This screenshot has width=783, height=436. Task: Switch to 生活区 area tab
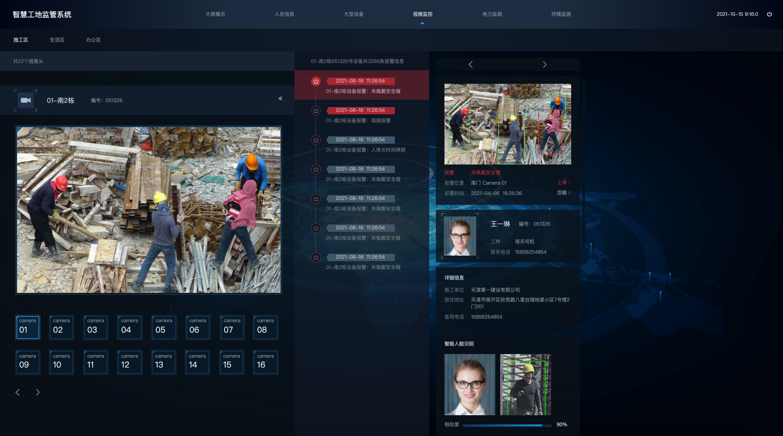(57, 40)
